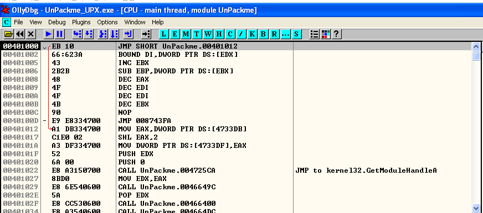Screen dimensions: 483x213
Task: Click the CPU window C icon in menu bar
Action: (x=7, y=22)
